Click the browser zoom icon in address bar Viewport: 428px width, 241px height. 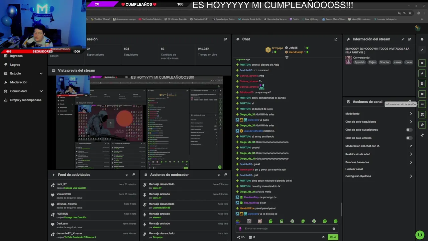pos(405,13)
